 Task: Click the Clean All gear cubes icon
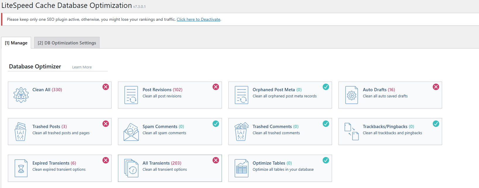(21, 95)
